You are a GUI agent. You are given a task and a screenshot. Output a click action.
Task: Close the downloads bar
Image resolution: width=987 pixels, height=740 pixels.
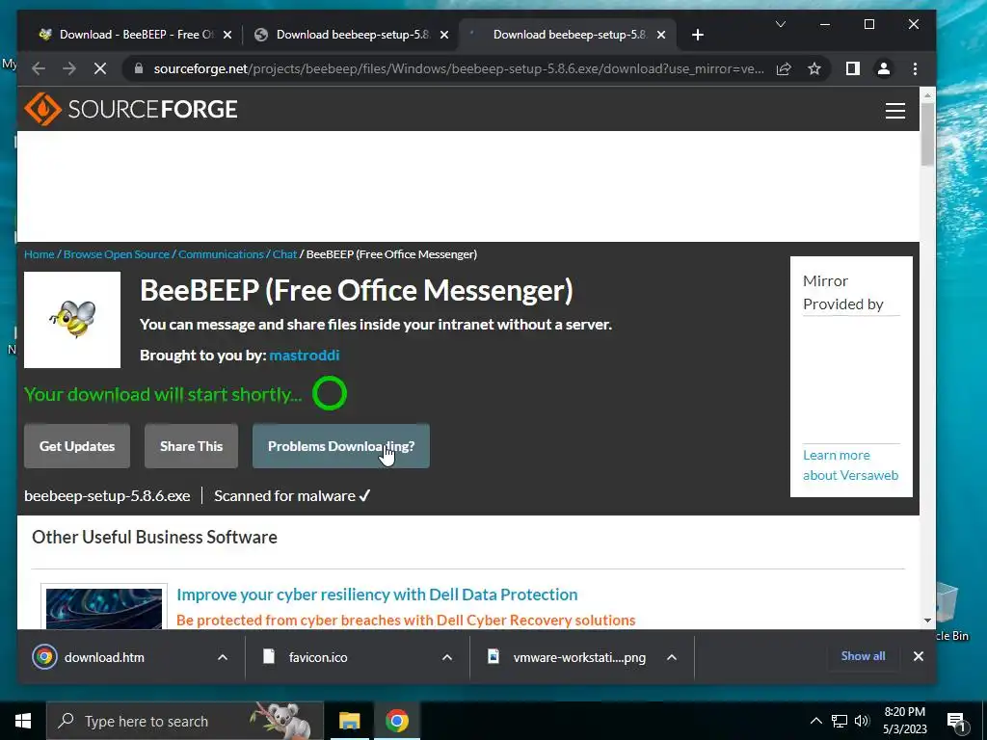919,656
